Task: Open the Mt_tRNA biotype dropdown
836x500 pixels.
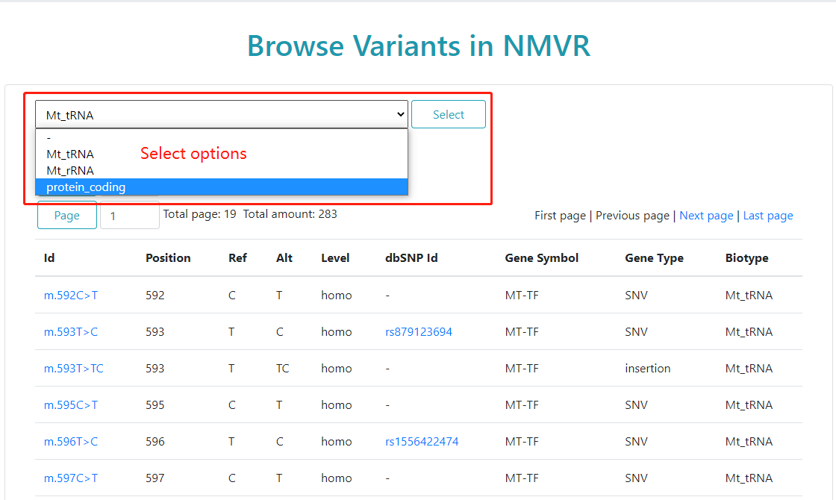Action: click(221, 115)
